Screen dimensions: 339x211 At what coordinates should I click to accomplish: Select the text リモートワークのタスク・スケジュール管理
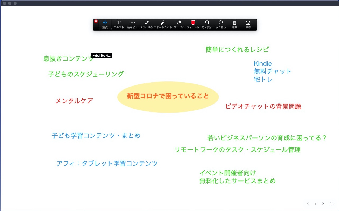[238, 150]
